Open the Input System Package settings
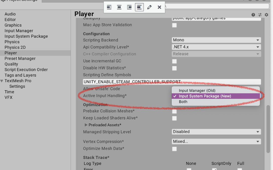This screenshot has height=170, width=273. pos(26,36)
